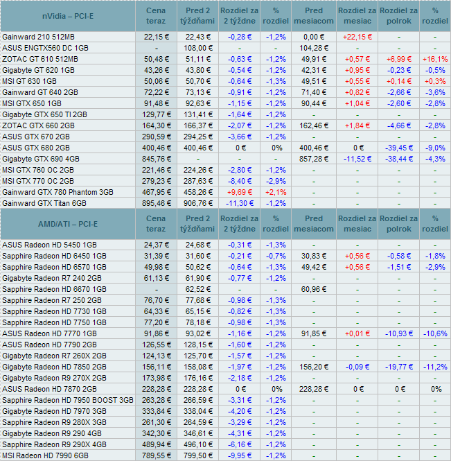Click the -9,95 € two-week difference
This screenshot has width=451, height=461.
pyautogui.click(x=240, y=456)
